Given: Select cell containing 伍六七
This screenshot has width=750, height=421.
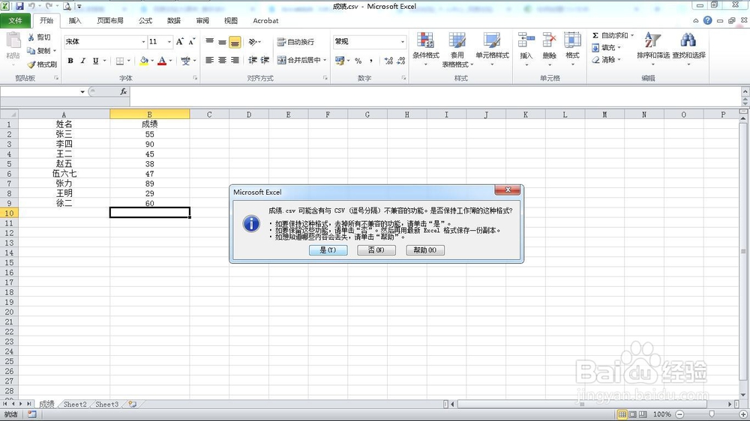Looking at the screenshot, I should [64, 174].
